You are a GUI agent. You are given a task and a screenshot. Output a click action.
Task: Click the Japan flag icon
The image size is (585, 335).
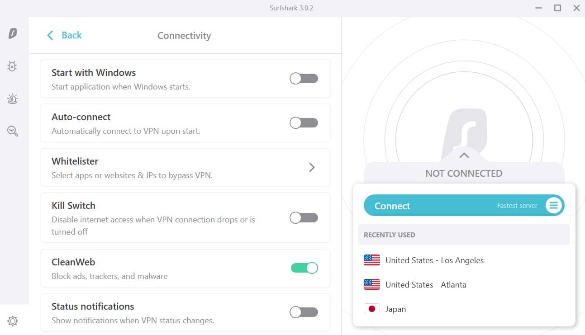tap(372, 309)
